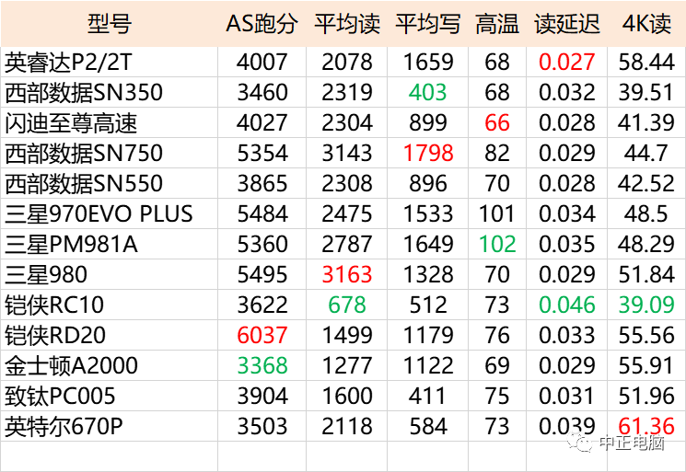Click temperature 76 for 铠侠RD20
The width and height of the screenshot is (686, 472).
[x=497, y=335]
